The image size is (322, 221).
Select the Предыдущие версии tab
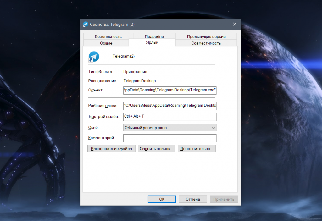click(206, 36)
